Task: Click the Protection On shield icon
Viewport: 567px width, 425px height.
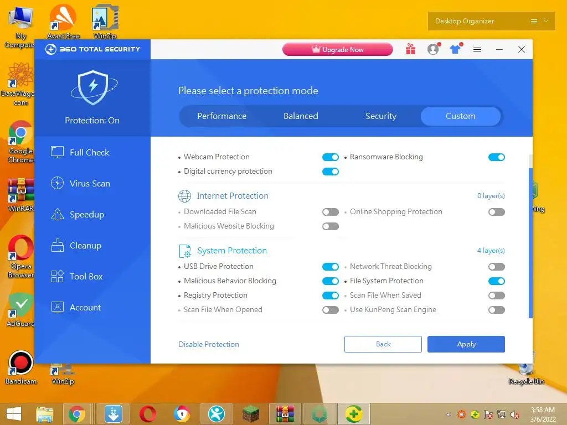Action: point(93,88)
